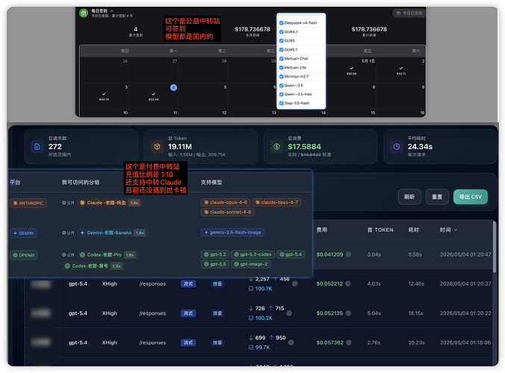Click the 按量 tag in the 01:20:22 row
This screenshot has height=373, width=505.
pos(217,313)
